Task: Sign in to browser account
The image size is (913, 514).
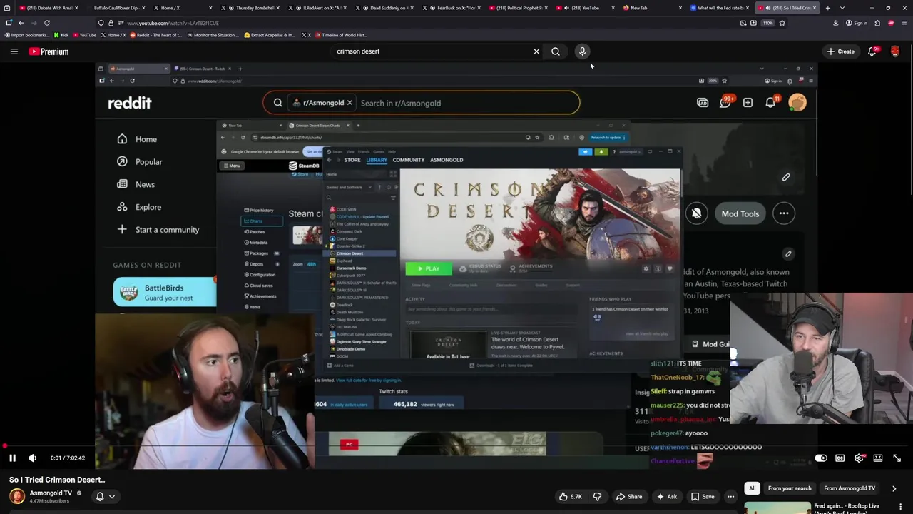Action: point(856,23)
